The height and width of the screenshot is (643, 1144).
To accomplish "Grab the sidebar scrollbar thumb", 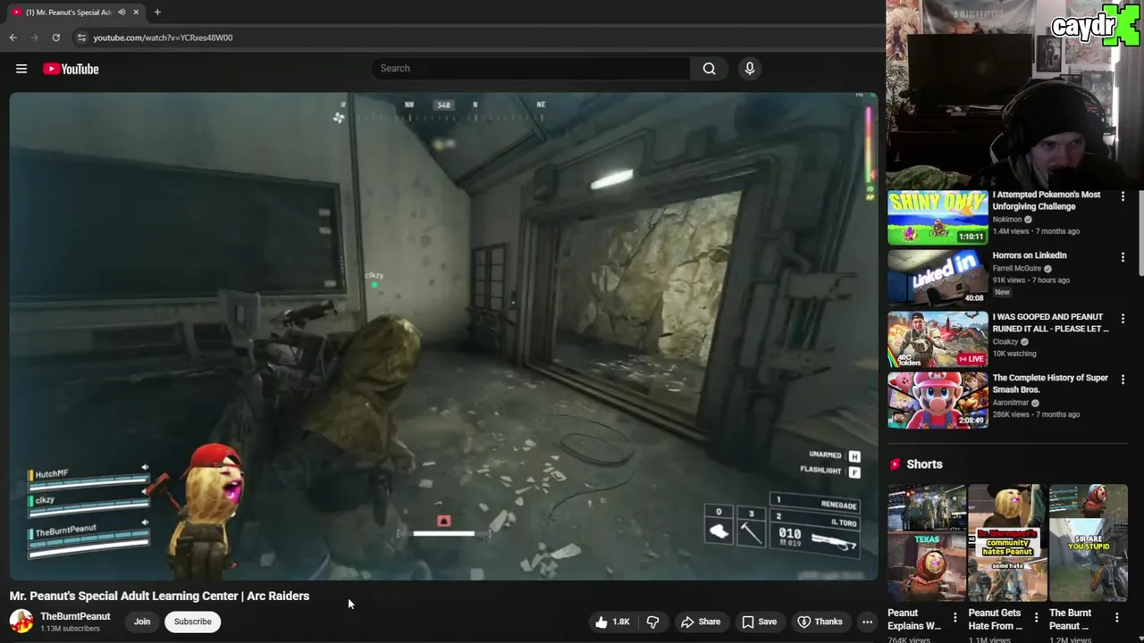I will [1140, 232].
